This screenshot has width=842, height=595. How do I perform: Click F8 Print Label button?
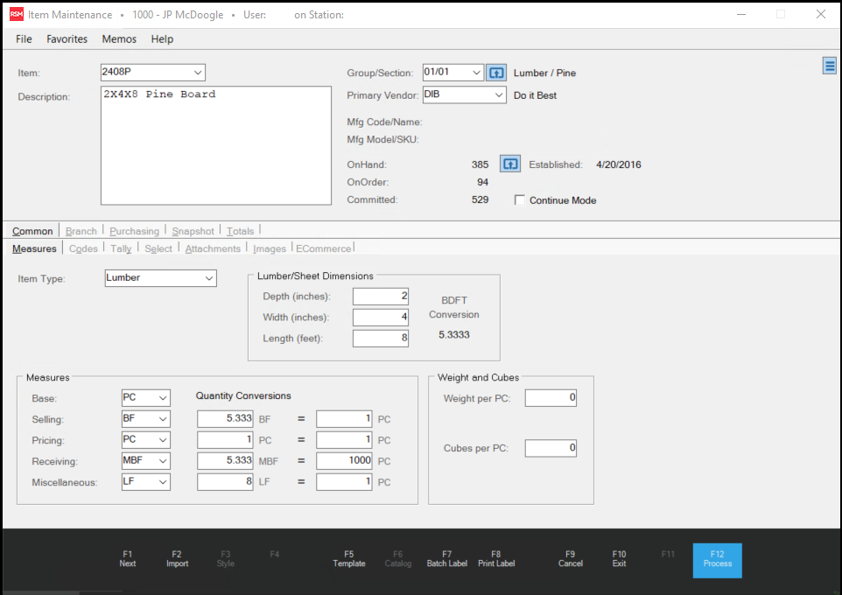tap(496, 558)
